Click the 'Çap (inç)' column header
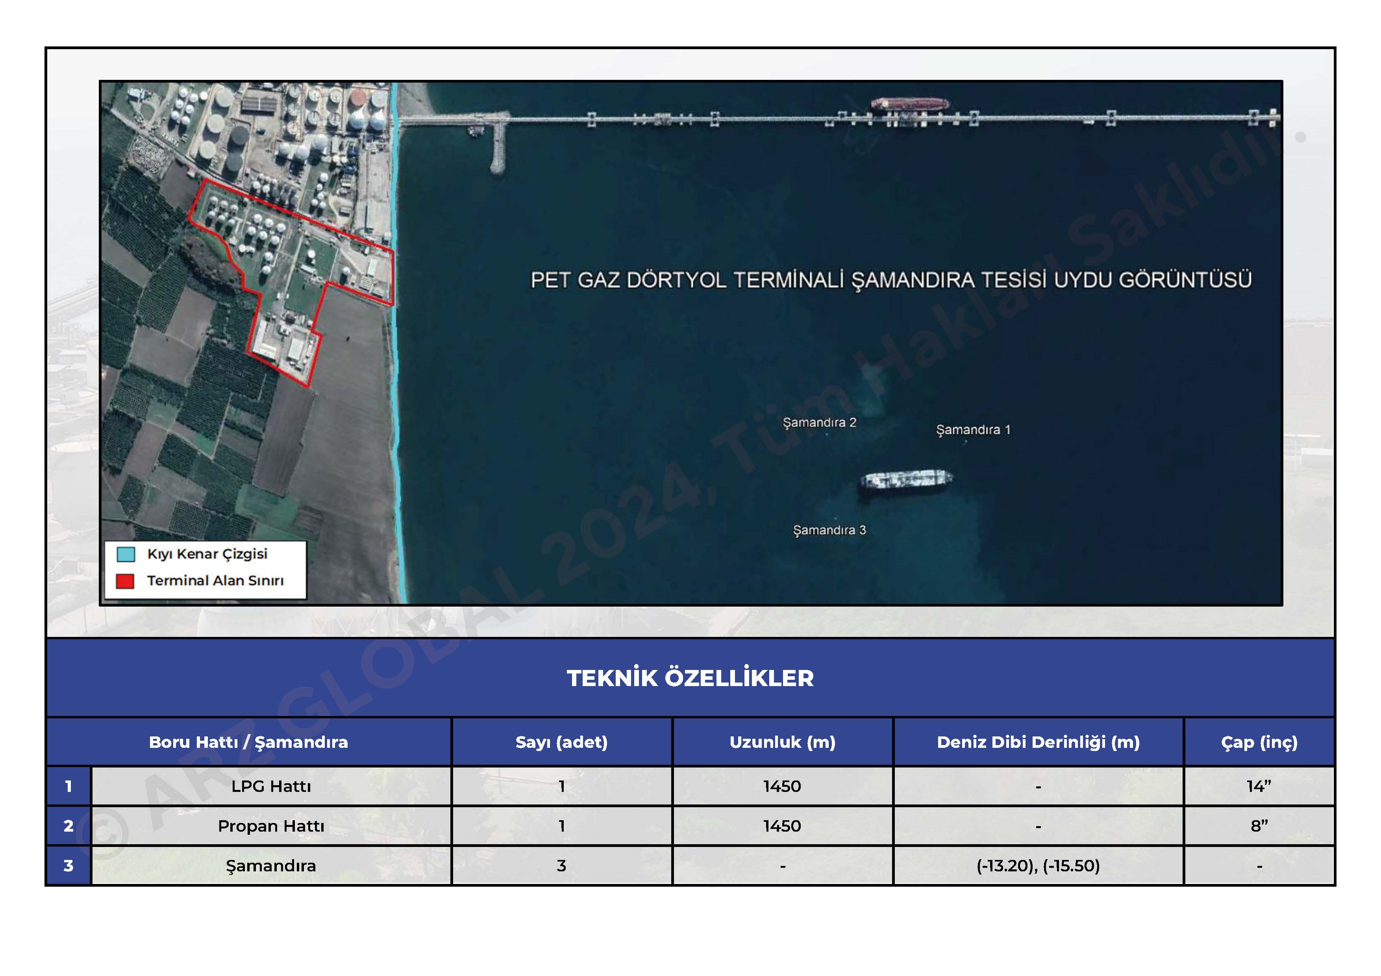 (x=1259, y=742)
